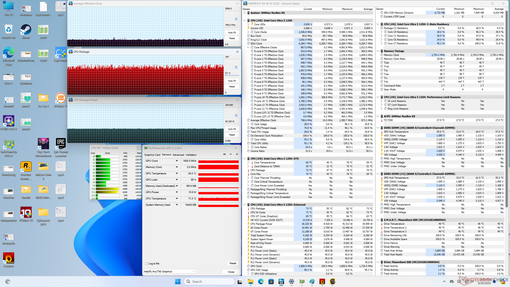Image resolution: width=510 pixels, height=287 pixels.
Task: Open GPU Clock sensor dropdown
Action: click(177, 161)
